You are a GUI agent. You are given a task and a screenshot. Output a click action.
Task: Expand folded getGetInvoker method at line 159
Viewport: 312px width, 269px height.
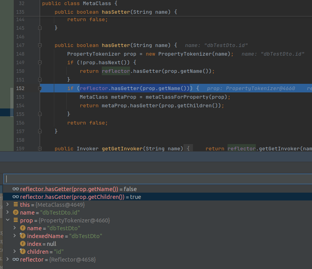pyautogui.click(x=40, y=149)
